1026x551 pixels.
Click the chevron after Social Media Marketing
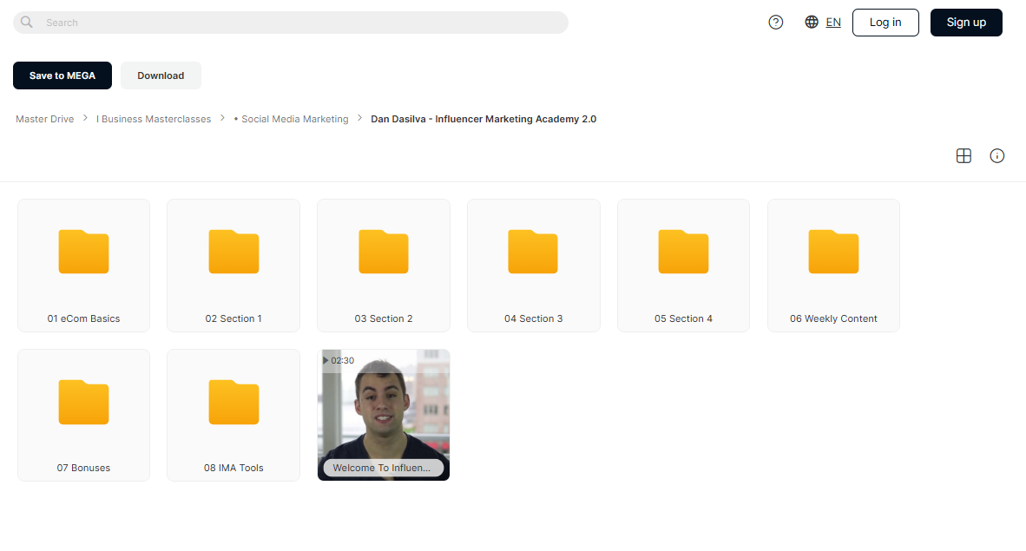(360, 119)
